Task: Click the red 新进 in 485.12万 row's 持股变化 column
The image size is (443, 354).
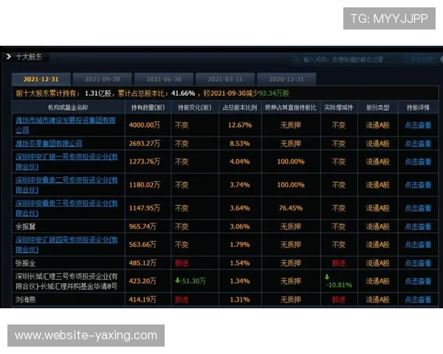Action: [x=182, y=263]
